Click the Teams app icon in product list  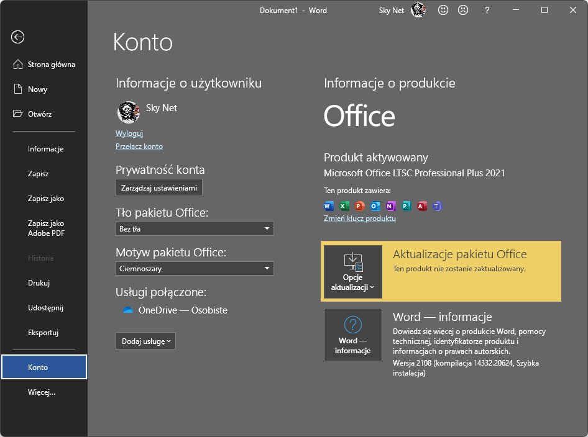pos(437,206)
